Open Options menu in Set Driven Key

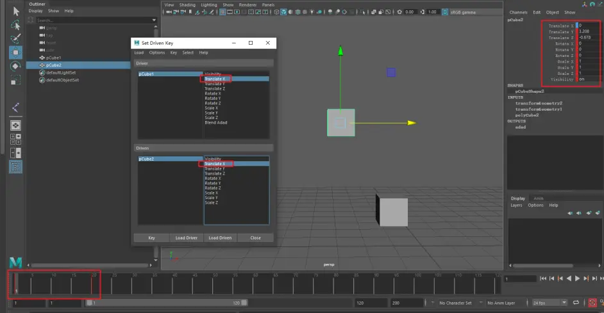coord(156,52)
